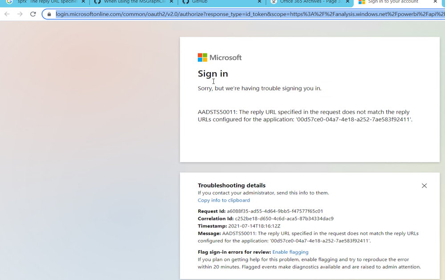Click the 'Enable flagging' link
The width and height of the screenshot is (445, 280).
pyautogui.click(x=290, y=252)
